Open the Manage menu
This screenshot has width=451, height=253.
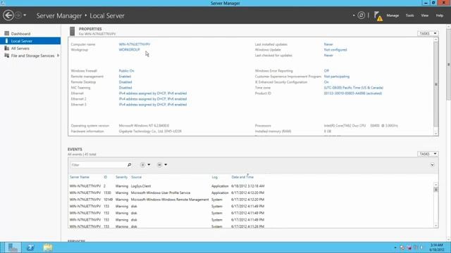click(x=393, y=15)
